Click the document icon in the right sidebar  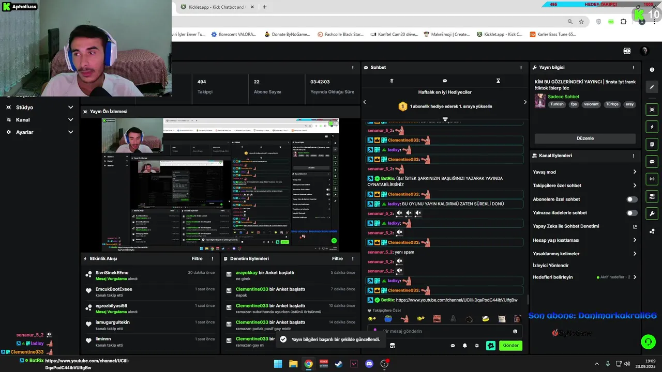point(652,144)
